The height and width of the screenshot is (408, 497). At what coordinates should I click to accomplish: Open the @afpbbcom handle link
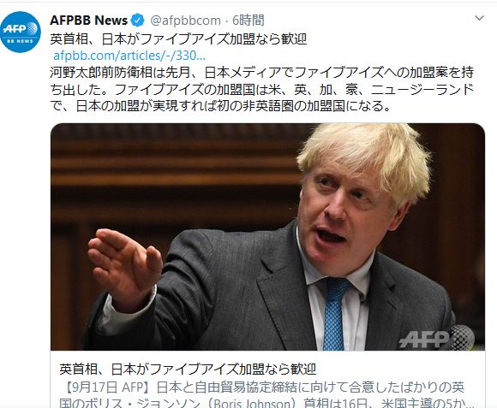tap(185, 21)
